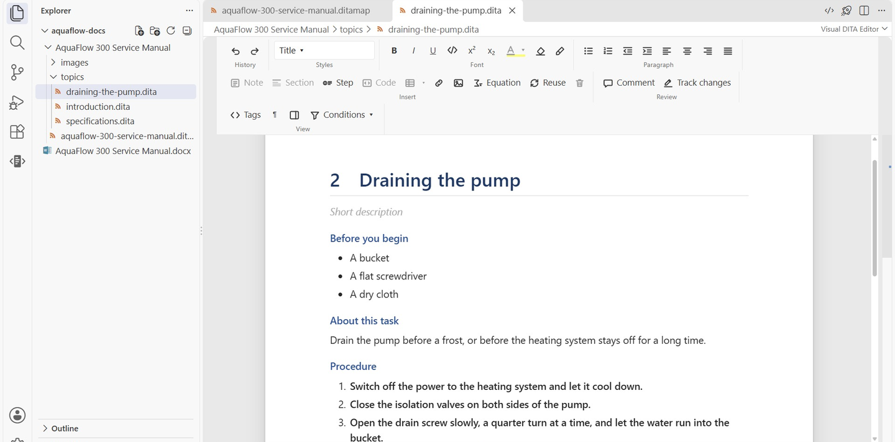Apply italic formatting

pos(413,51)
